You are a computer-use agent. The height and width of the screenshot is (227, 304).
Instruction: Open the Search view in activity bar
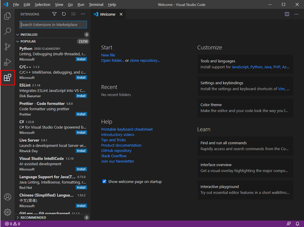[x=7, y=31]
